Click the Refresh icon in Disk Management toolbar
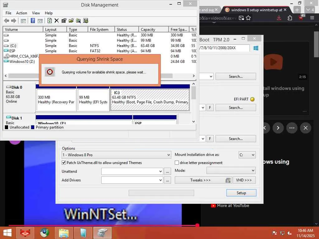Image resolution: width=319 pixels, height=239 pixels. coord(50,21)
